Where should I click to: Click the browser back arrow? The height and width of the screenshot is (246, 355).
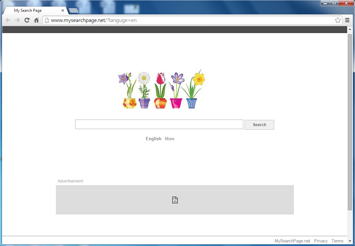coord(8,20)
